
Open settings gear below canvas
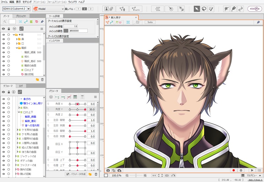[x=241, y=170]
